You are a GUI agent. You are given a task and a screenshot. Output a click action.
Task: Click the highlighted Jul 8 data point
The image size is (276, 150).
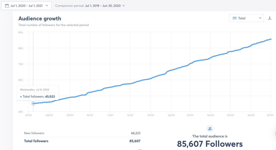(x=33, y=103)
